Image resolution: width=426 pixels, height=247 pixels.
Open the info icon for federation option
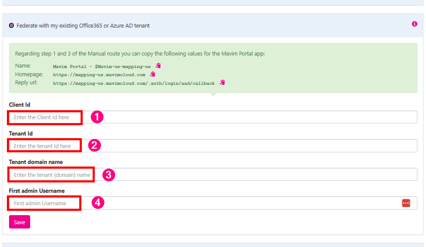[x=414, y=24]
